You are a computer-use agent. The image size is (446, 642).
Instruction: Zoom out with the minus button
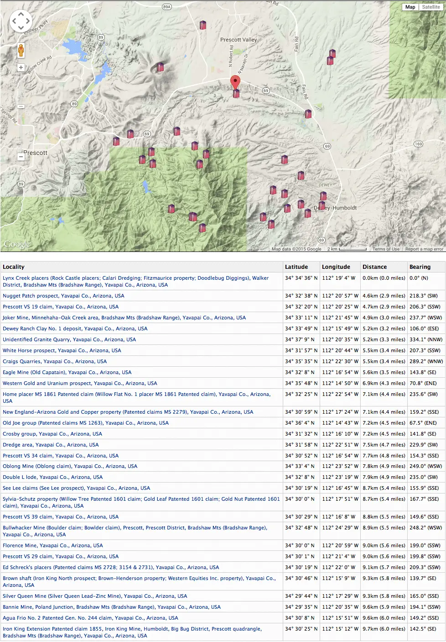click(21, 156)
